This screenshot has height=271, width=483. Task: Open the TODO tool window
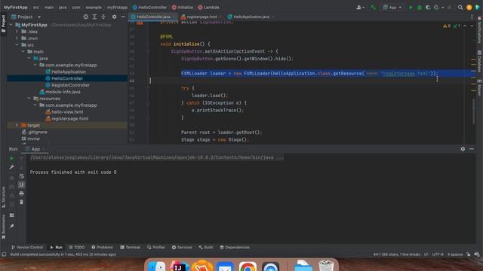pyautogui.click(x=76, y=248)
